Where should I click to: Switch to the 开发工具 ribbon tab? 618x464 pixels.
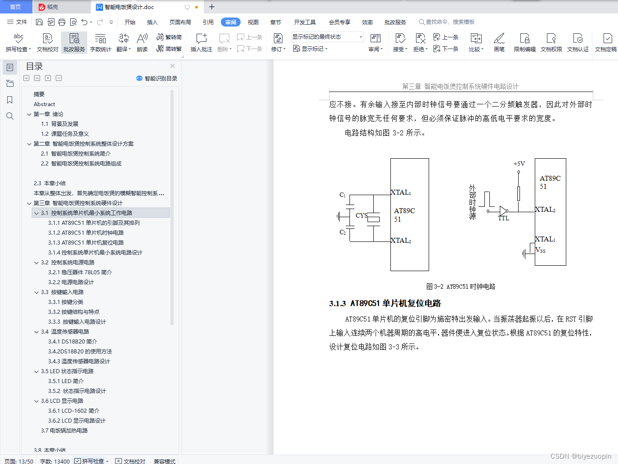coord(305,22)
